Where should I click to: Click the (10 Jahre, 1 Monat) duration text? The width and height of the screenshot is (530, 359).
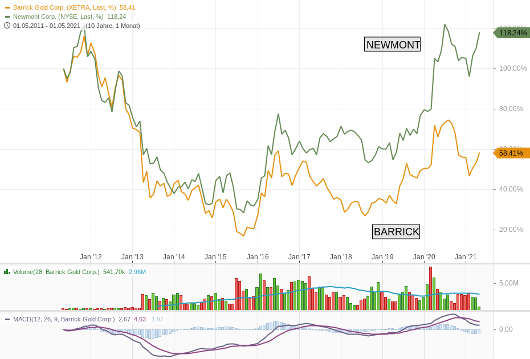pos(113,26)
